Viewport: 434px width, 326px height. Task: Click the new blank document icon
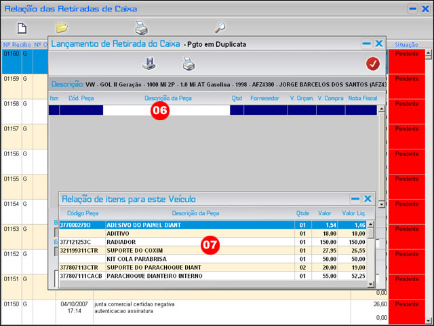pos(22,28)
